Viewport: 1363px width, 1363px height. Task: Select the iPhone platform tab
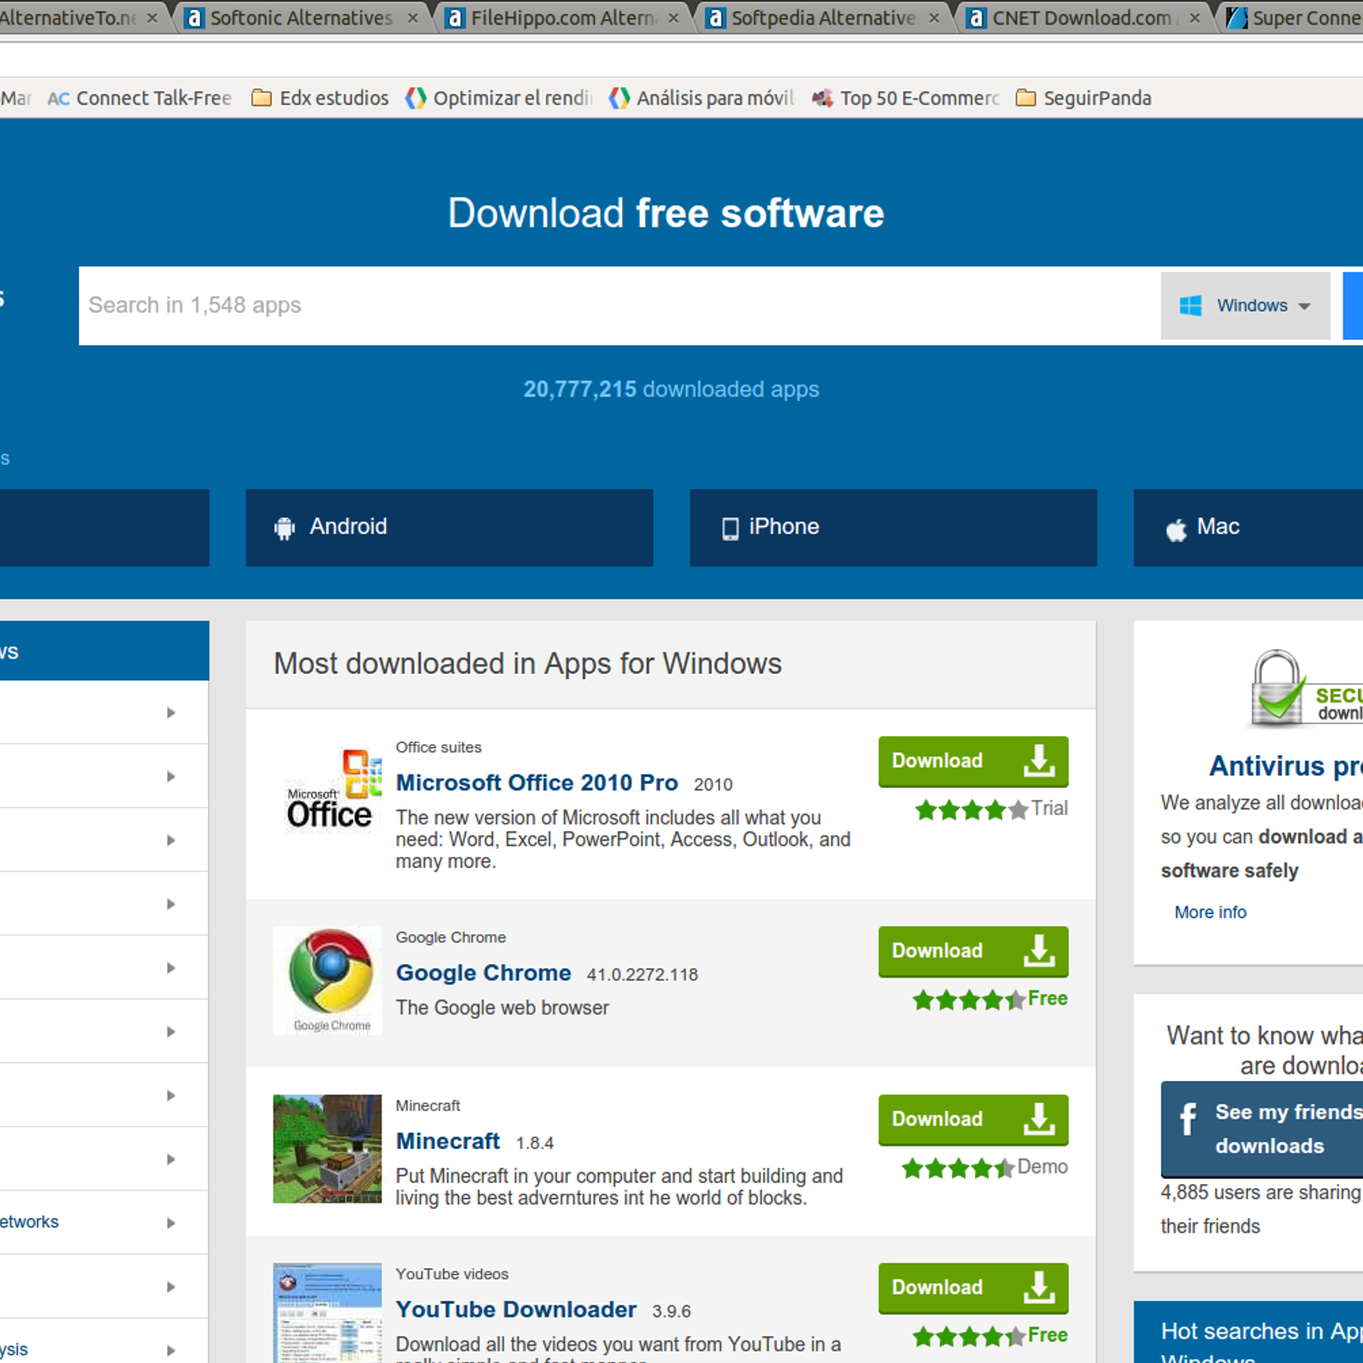click(893, 527)
